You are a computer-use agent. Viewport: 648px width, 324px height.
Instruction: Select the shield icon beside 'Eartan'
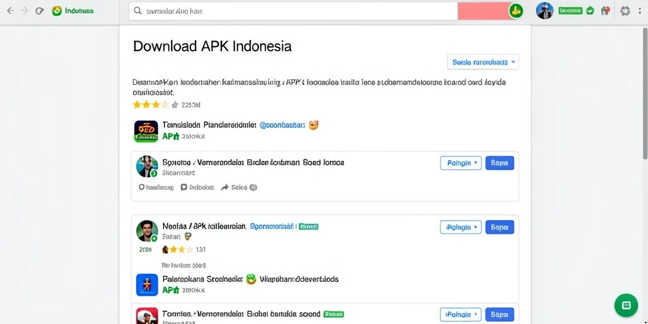coord(188,237)
